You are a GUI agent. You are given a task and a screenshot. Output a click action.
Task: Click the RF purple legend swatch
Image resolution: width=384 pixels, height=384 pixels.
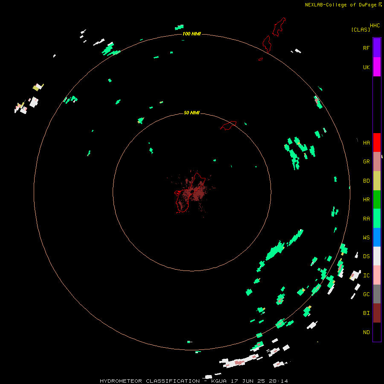coord(377,48)
